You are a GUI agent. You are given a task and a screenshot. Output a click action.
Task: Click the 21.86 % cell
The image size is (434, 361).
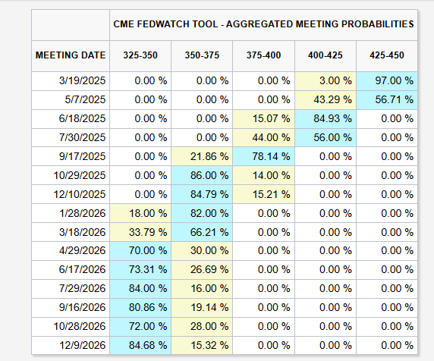(202, 156)
